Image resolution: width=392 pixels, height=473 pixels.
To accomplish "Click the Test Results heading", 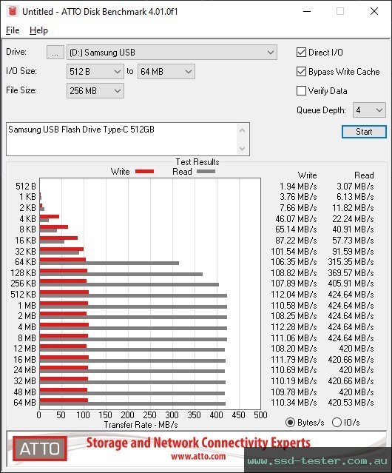I will tap(197, 162).
